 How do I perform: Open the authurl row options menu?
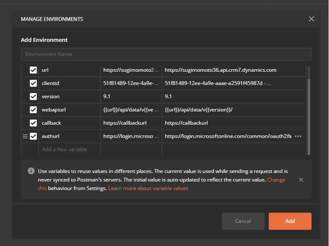click(x=298, y=136)
